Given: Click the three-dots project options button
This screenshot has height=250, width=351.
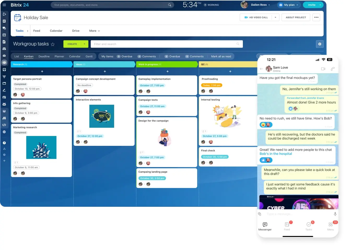Looking at the screenshot, I should pyautogui.click(x=316, y=17).
